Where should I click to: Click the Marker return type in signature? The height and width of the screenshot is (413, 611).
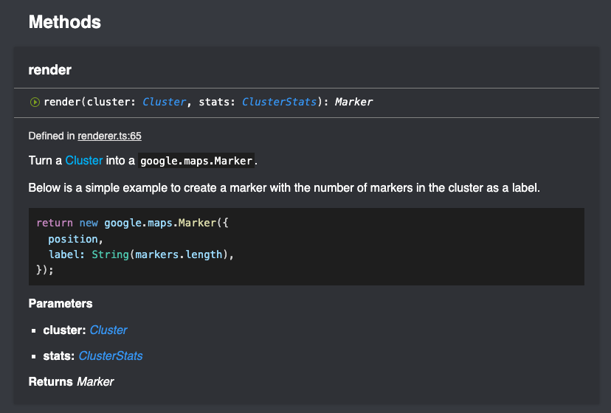pos(353,102)
